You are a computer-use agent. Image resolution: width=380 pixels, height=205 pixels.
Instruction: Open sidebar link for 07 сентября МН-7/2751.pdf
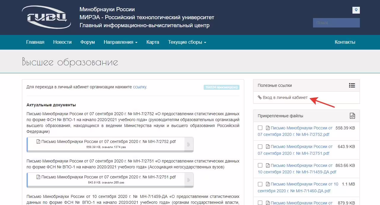(x=295, y=150)
